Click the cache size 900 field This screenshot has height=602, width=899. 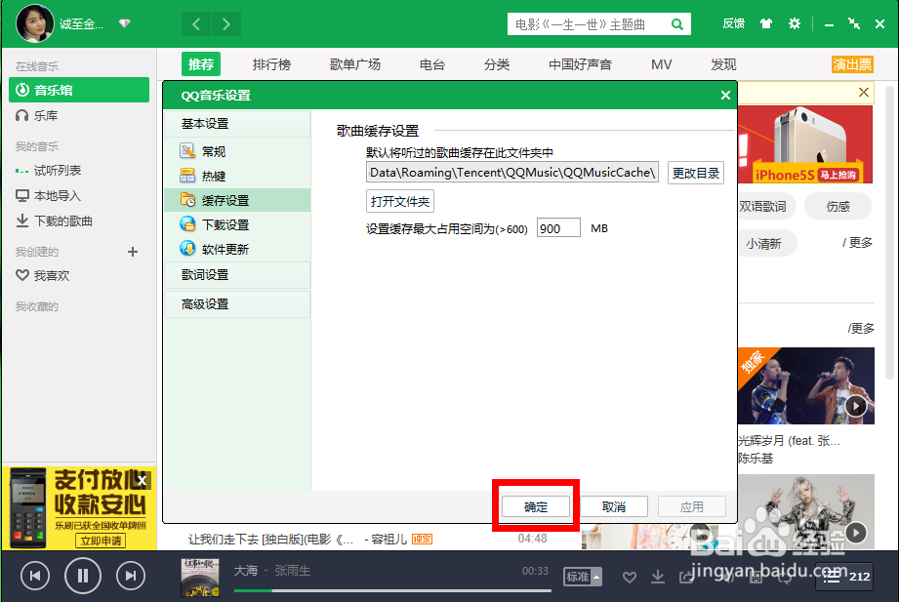coord(558,228)
